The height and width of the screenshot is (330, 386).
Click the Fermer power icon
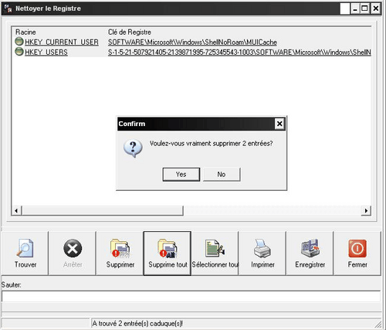click(357, 248)
